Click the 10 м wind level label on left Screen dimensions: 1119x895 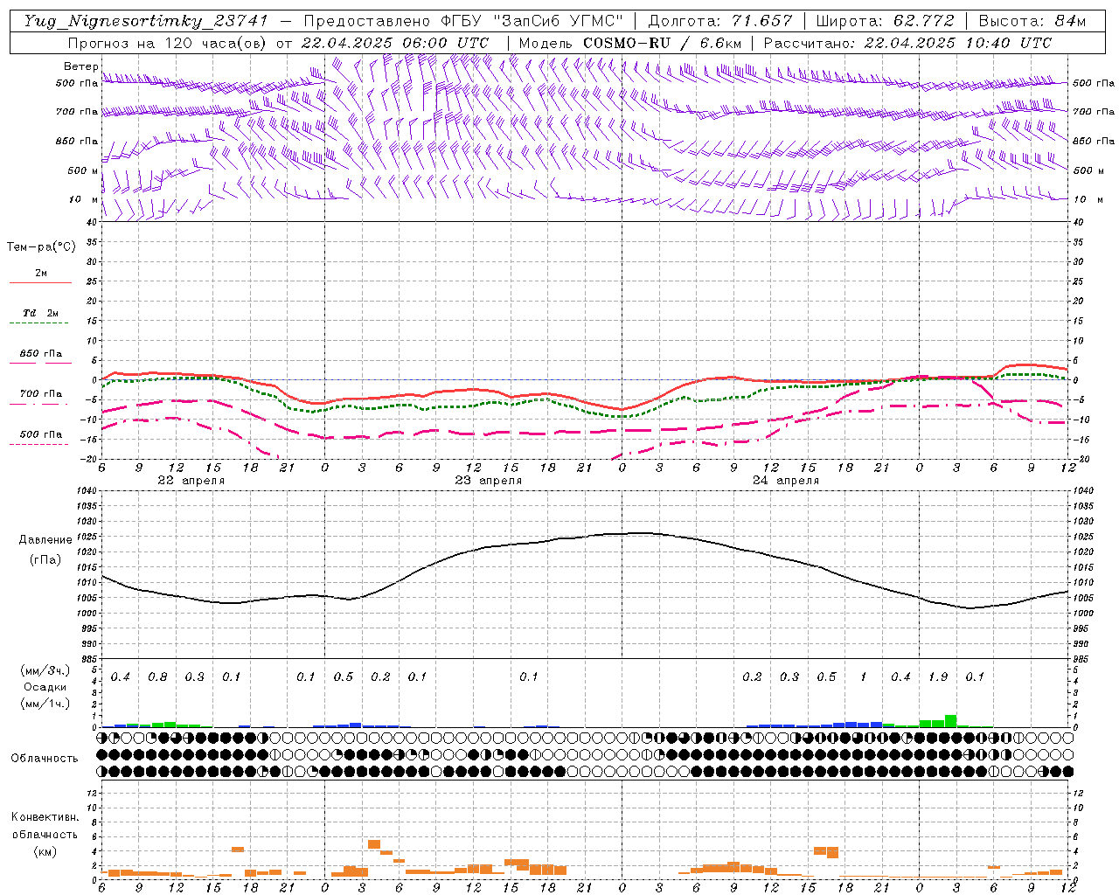83,200
